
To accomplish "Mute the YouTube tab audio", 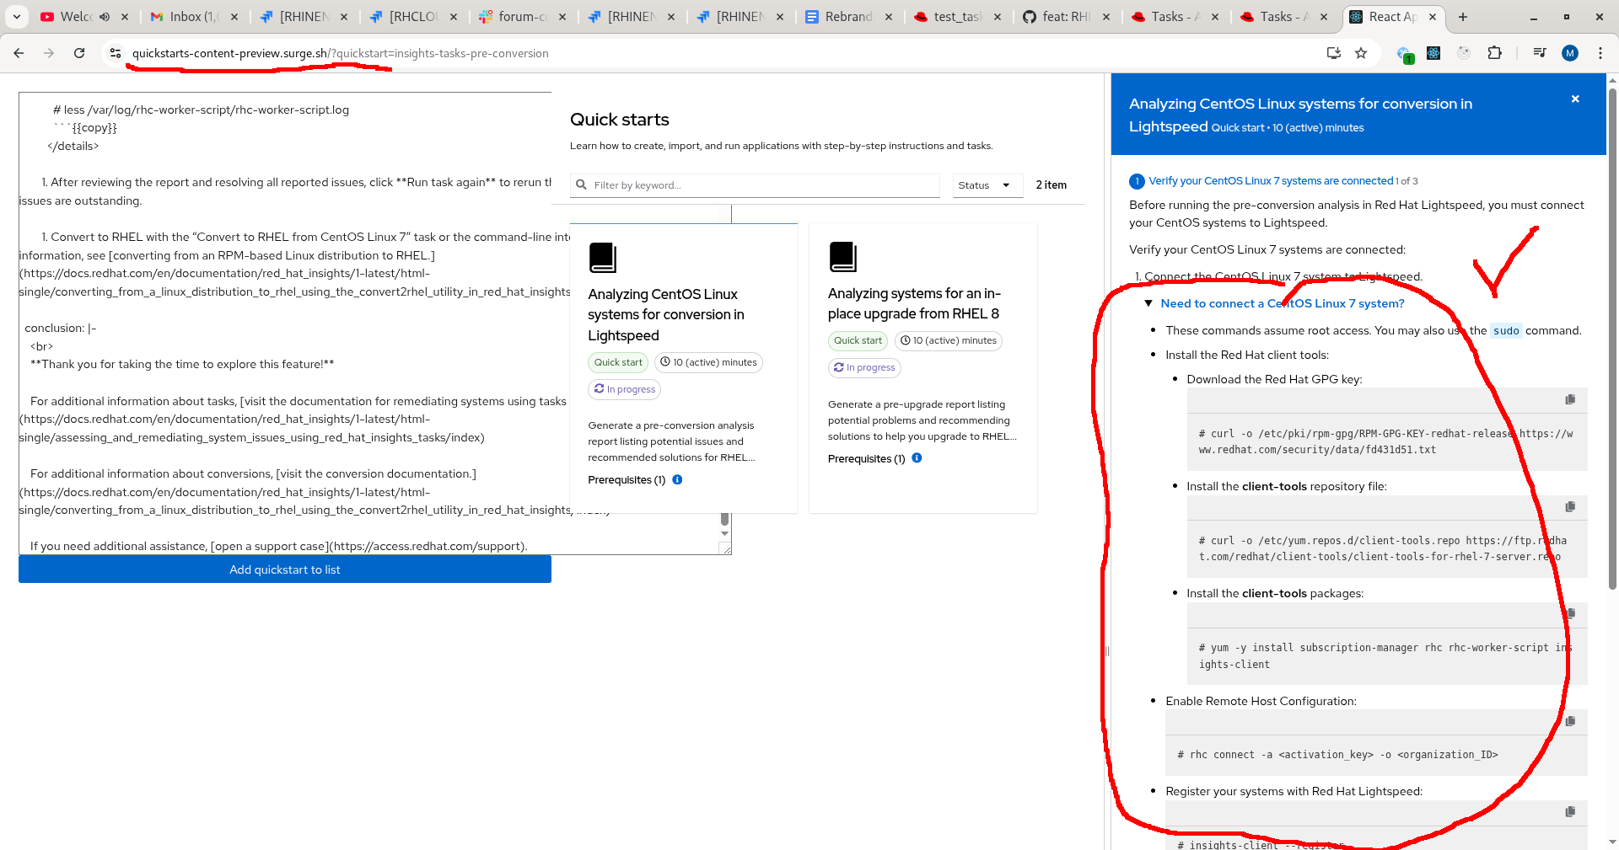I will coord(105,17).
